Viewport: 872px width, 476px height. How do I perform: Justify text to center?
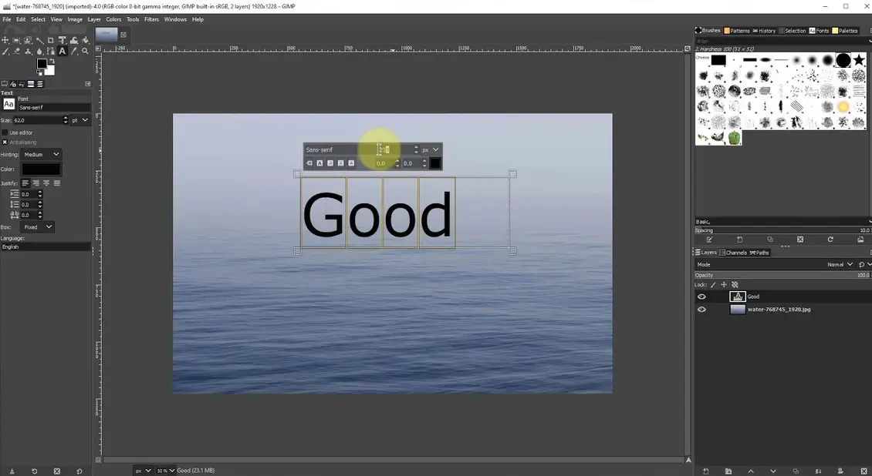pyautogui.click(x=46, y=183)
